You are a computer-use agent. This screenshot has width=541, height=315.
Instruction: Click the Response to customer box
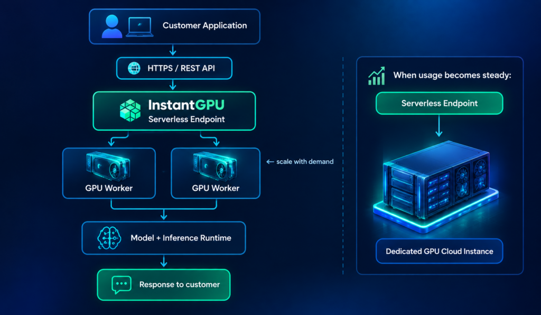click(164, 285)
